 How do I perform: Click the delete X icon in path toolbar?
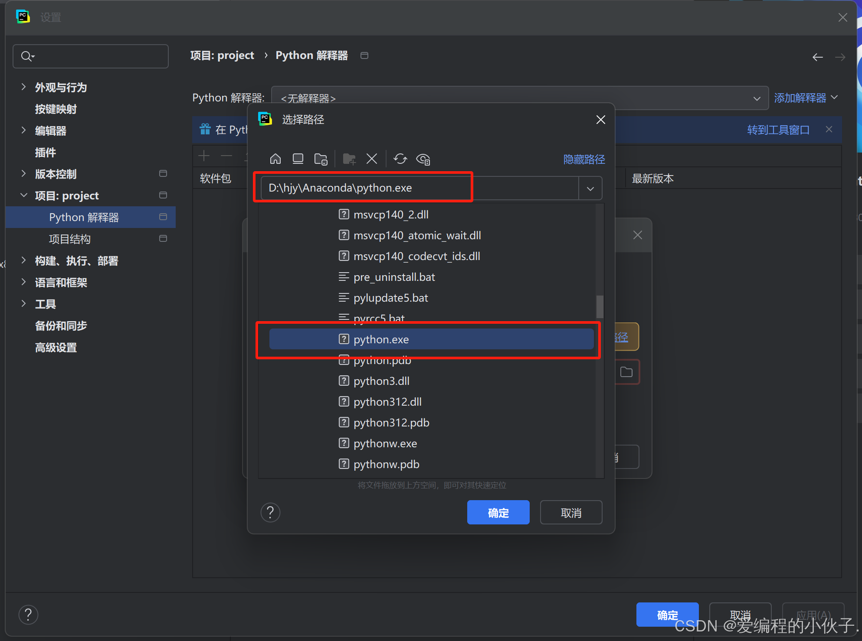click(372, 159)
